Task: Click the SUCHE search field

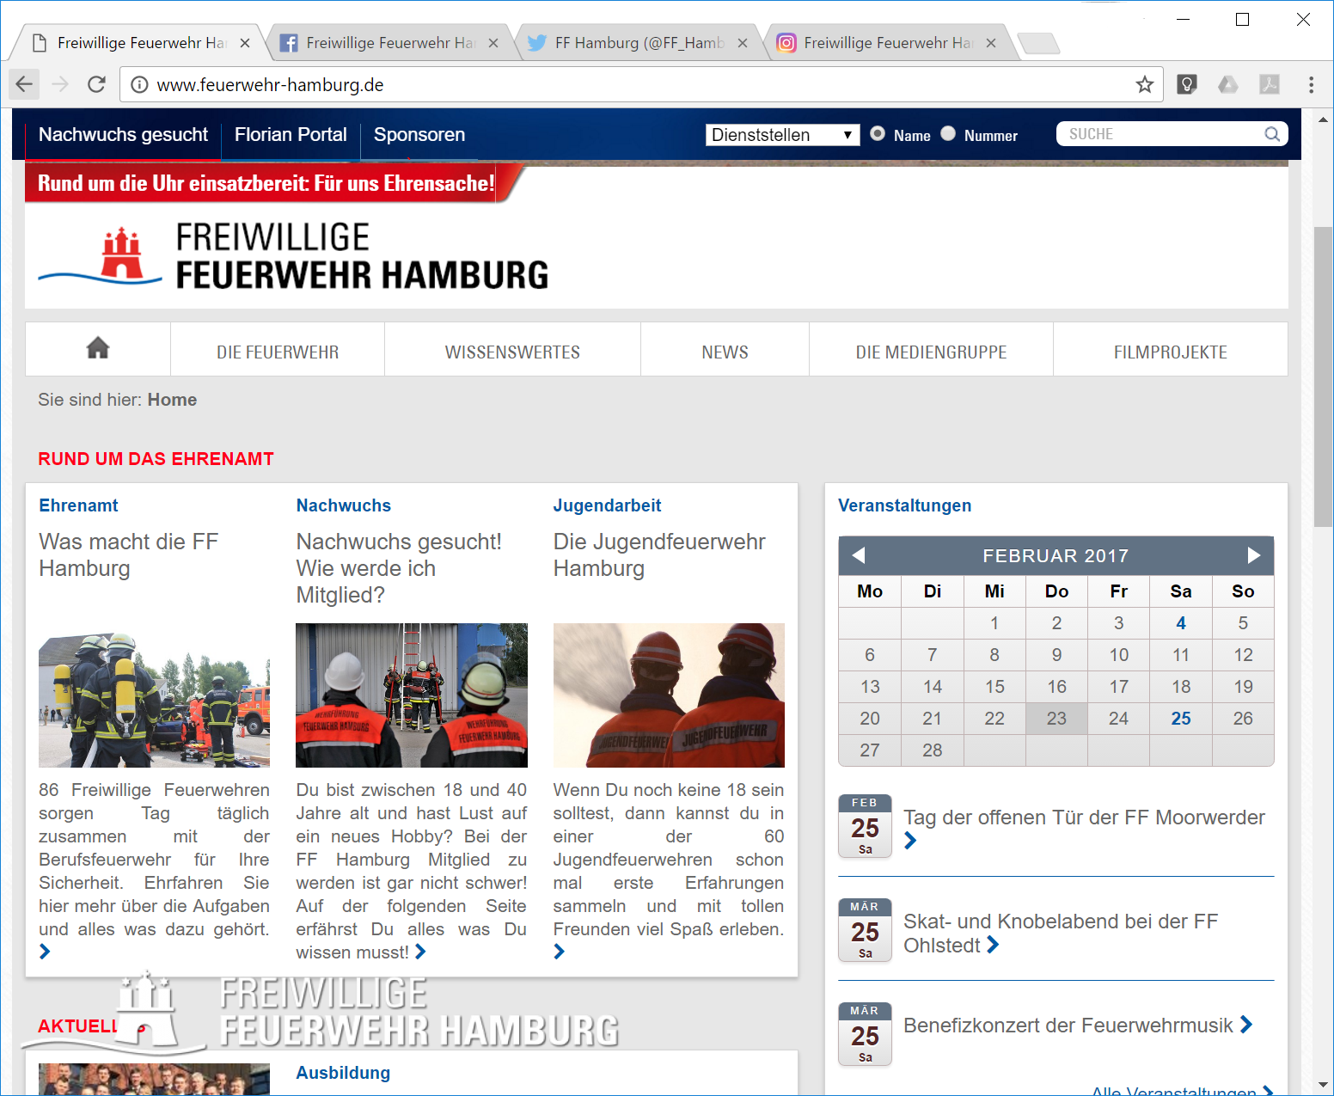Action: pos(1160,134)
